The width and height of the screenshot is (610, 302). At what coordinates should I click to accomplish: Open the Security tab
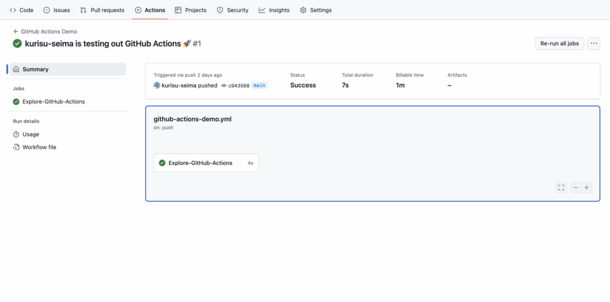point(232,10)
